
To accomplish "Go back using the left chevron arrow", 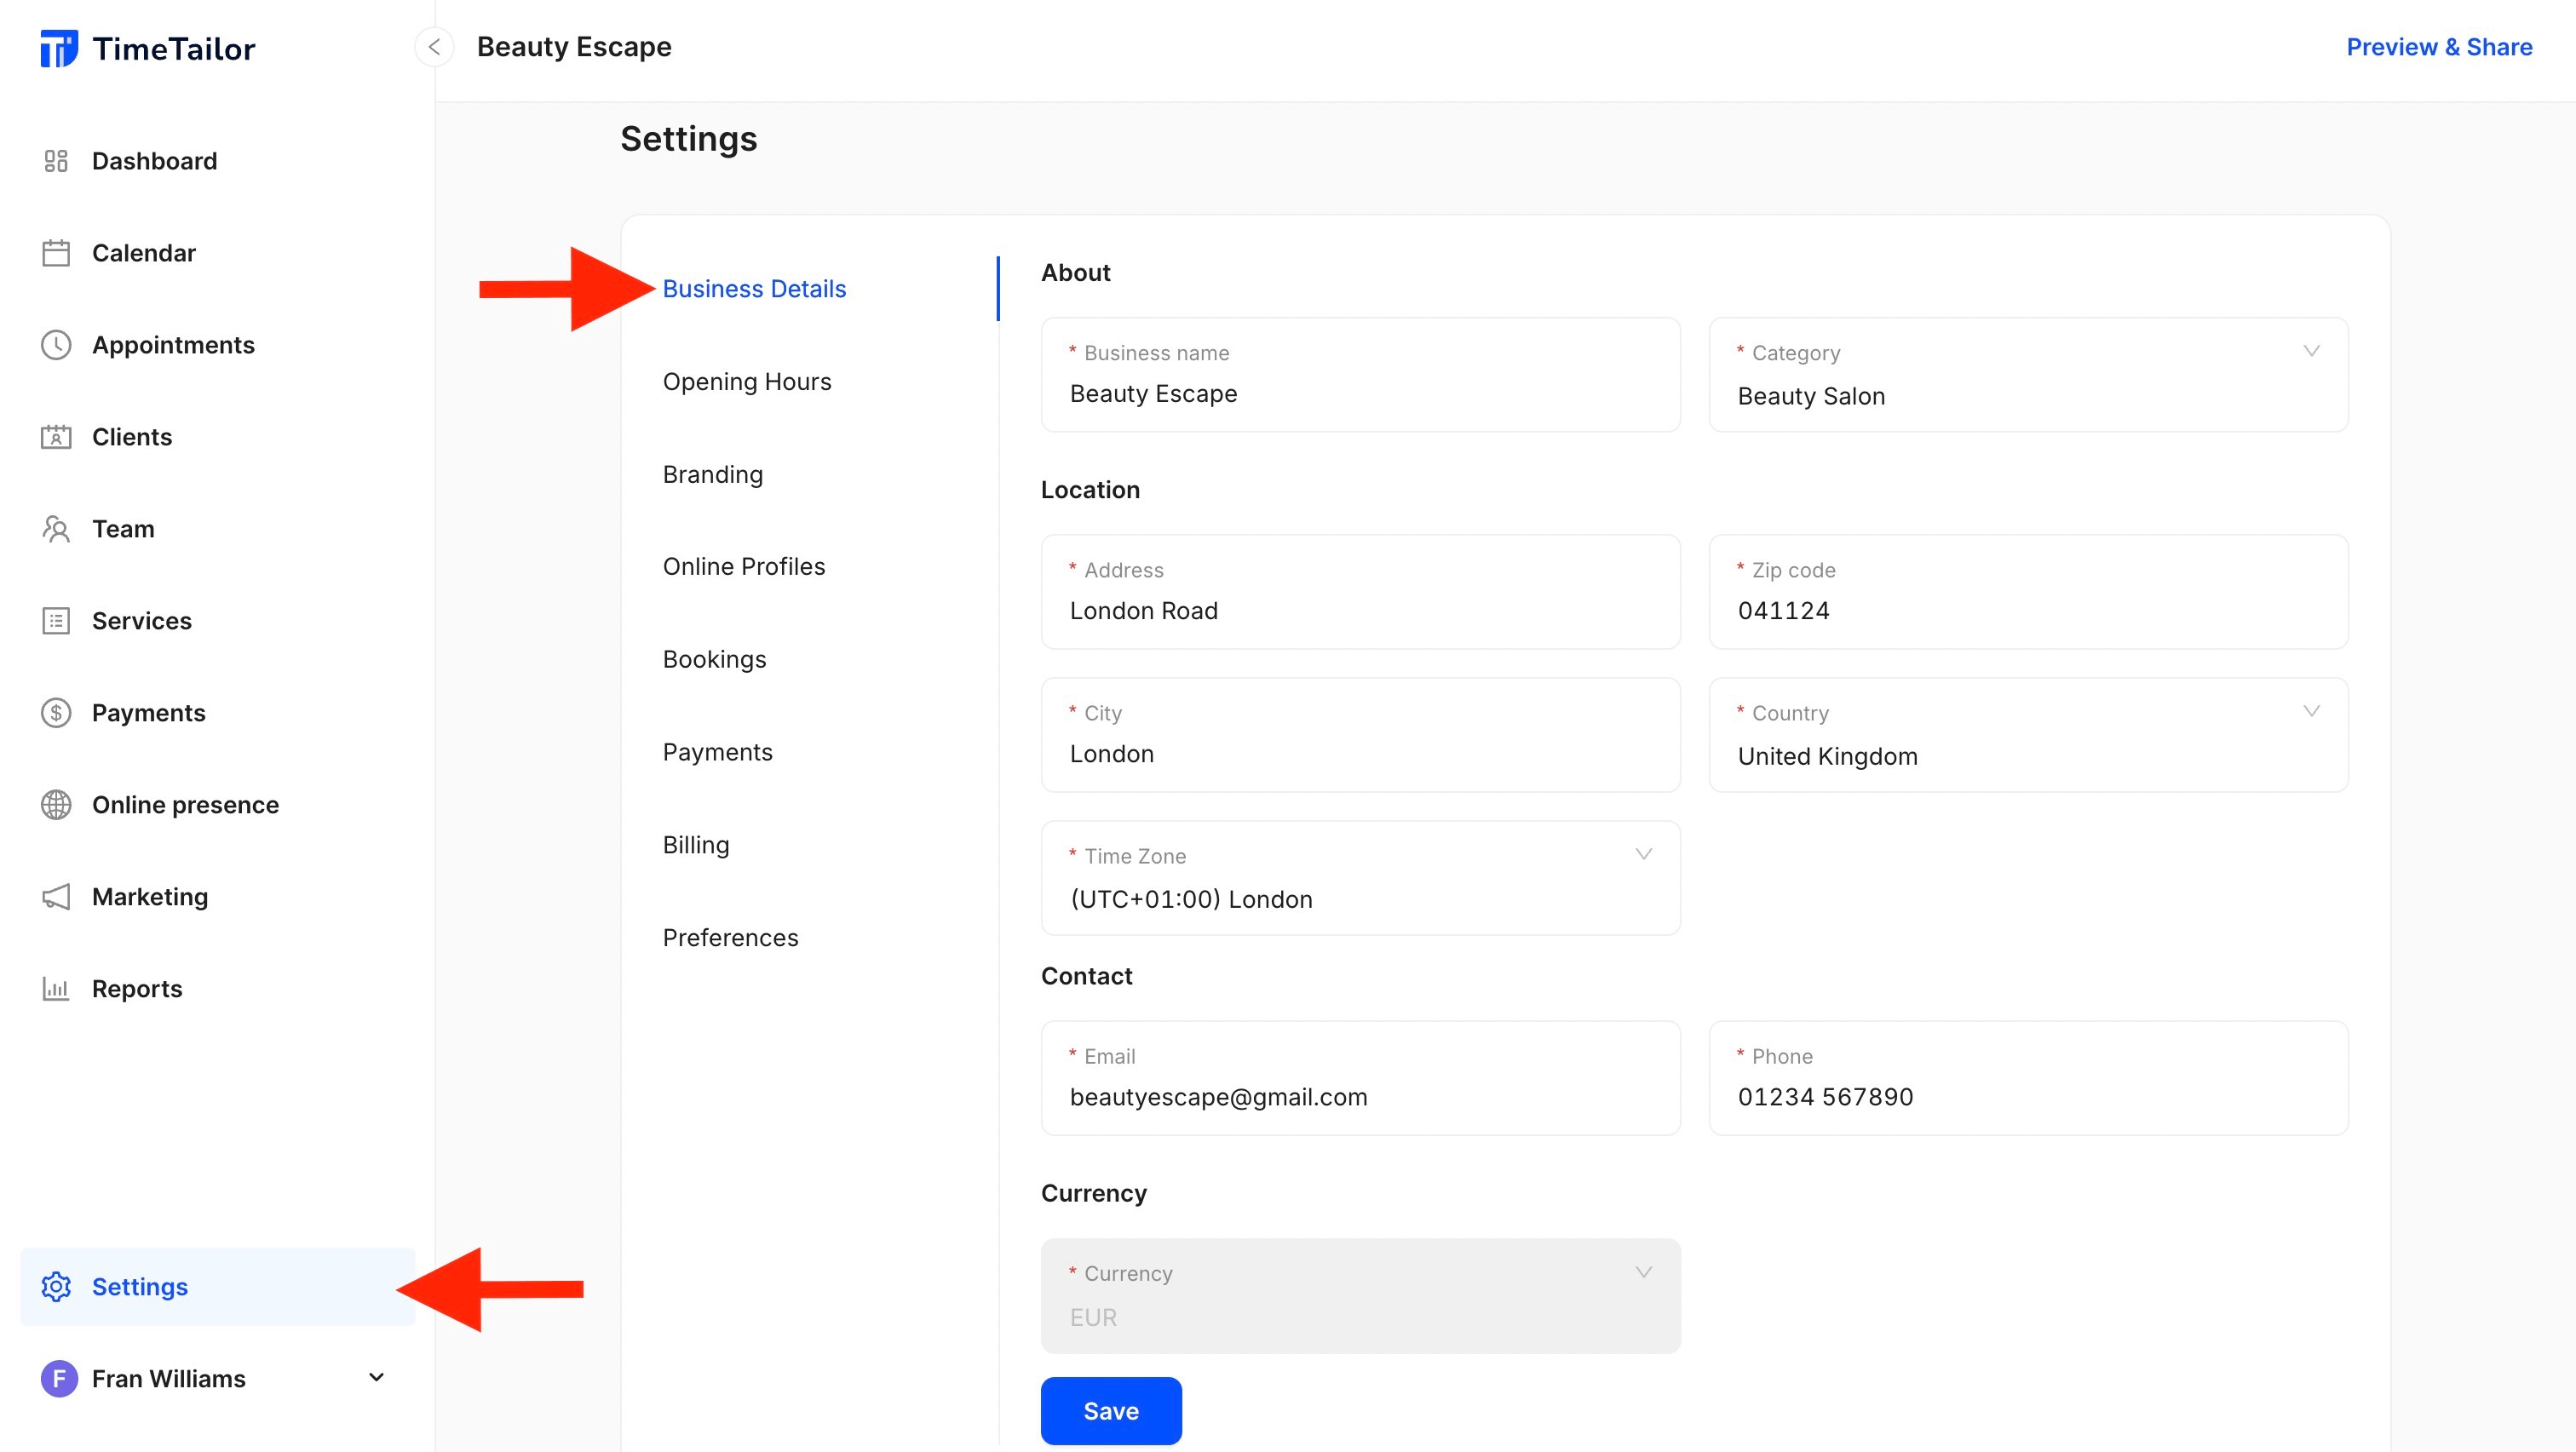I will click(434, 47).
